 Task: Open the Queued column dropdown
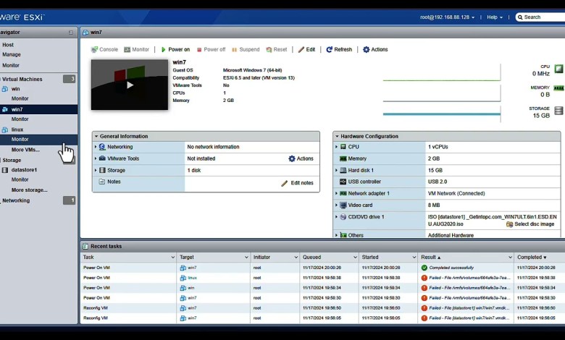pyautogui.click(x=355, y=258)
